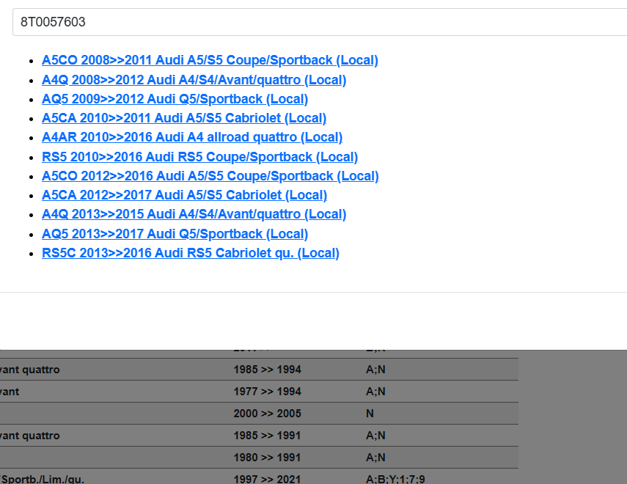Image resolution: width=627 pixels, height=484 pixels.
Task: Select the 2000 >> 2005 table row
Action: (x=267, y=414)
